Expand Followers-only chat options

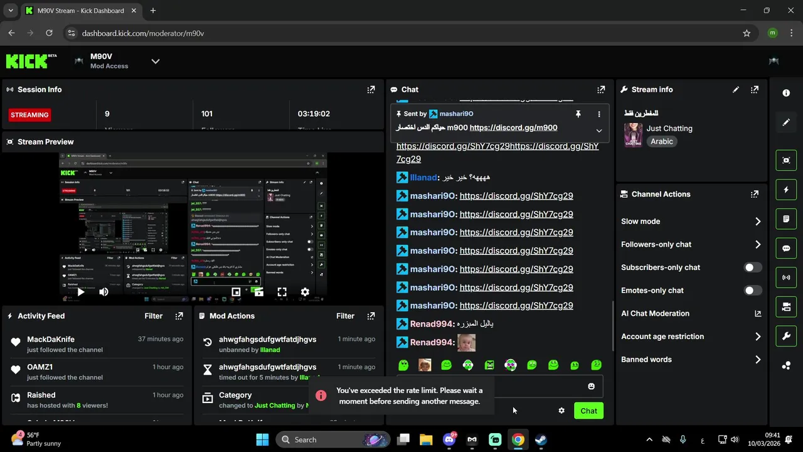[x=691, y=245]
